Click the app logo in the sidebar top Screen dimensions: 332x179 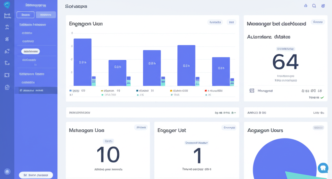tap(7, 5)
